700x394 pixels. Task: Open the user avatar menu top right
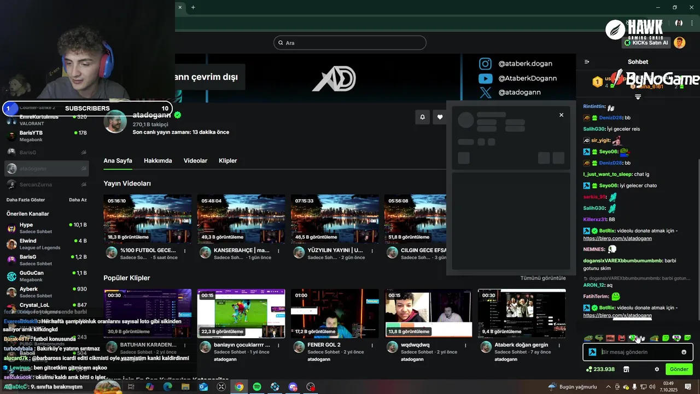(x=679, y=43)
